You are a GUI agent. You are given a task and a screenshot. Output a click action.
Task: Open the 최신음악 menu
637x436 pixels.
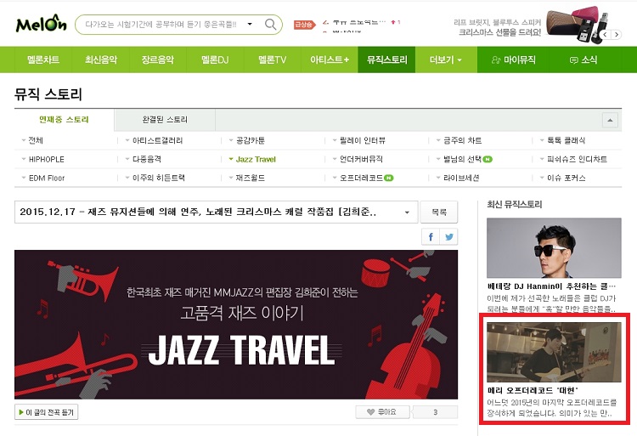(101, 59)
